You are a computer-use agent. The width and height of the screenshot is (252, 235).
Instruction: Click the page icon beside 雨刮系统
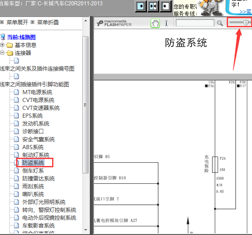pos(16,186)
